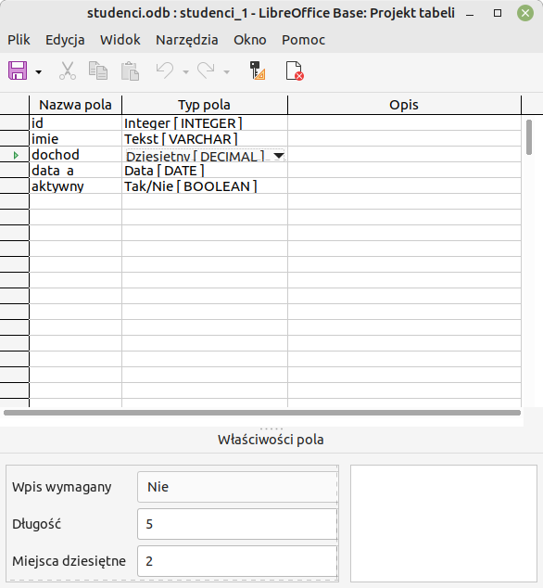Click the Typ pola column header

point(205,105)
